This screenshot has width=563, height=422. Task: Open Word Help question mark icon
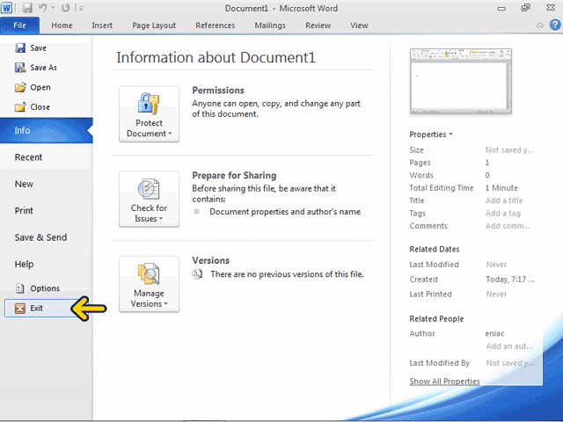[x=555, y=25]
